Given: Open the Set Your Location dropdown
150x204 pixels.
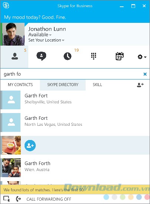Looking at the screenshot, I should click(x=46, y=40).
